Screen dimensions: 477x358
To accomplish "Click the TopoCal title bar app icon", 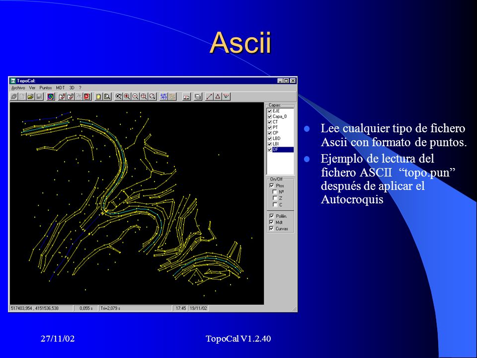I will (13, 81).
